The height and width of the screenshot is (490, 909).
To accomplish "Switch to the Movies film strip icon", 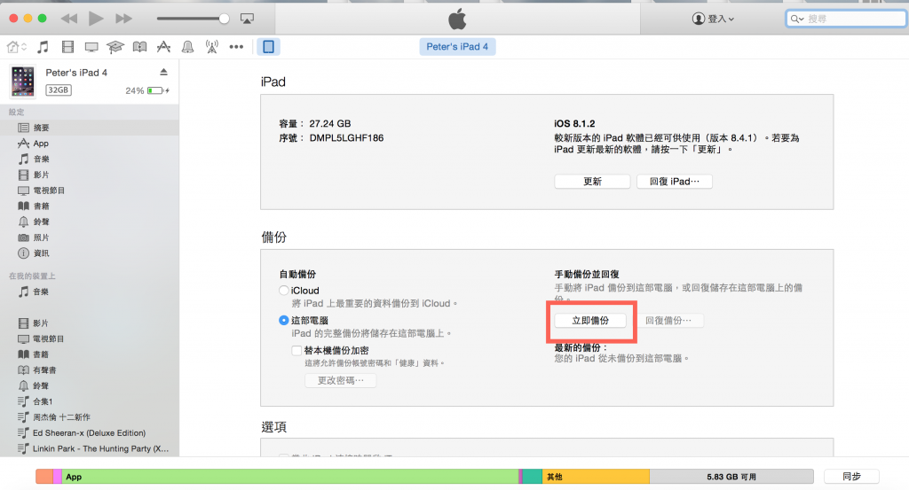I will (67, 47).
